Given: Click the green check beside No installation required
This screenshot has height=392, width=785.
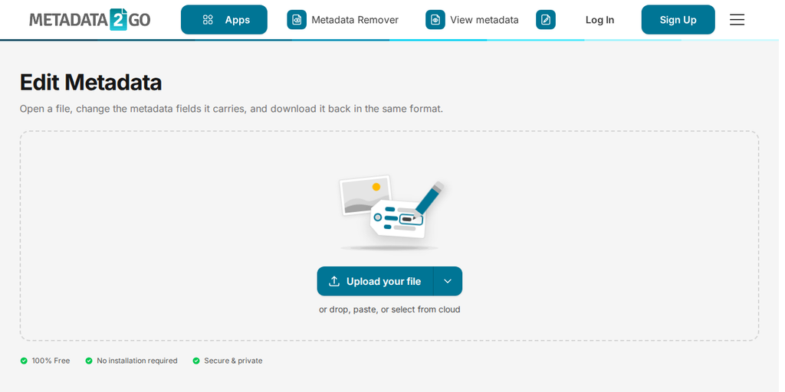Looking at the screenshot, I should (x=89, y=361).
